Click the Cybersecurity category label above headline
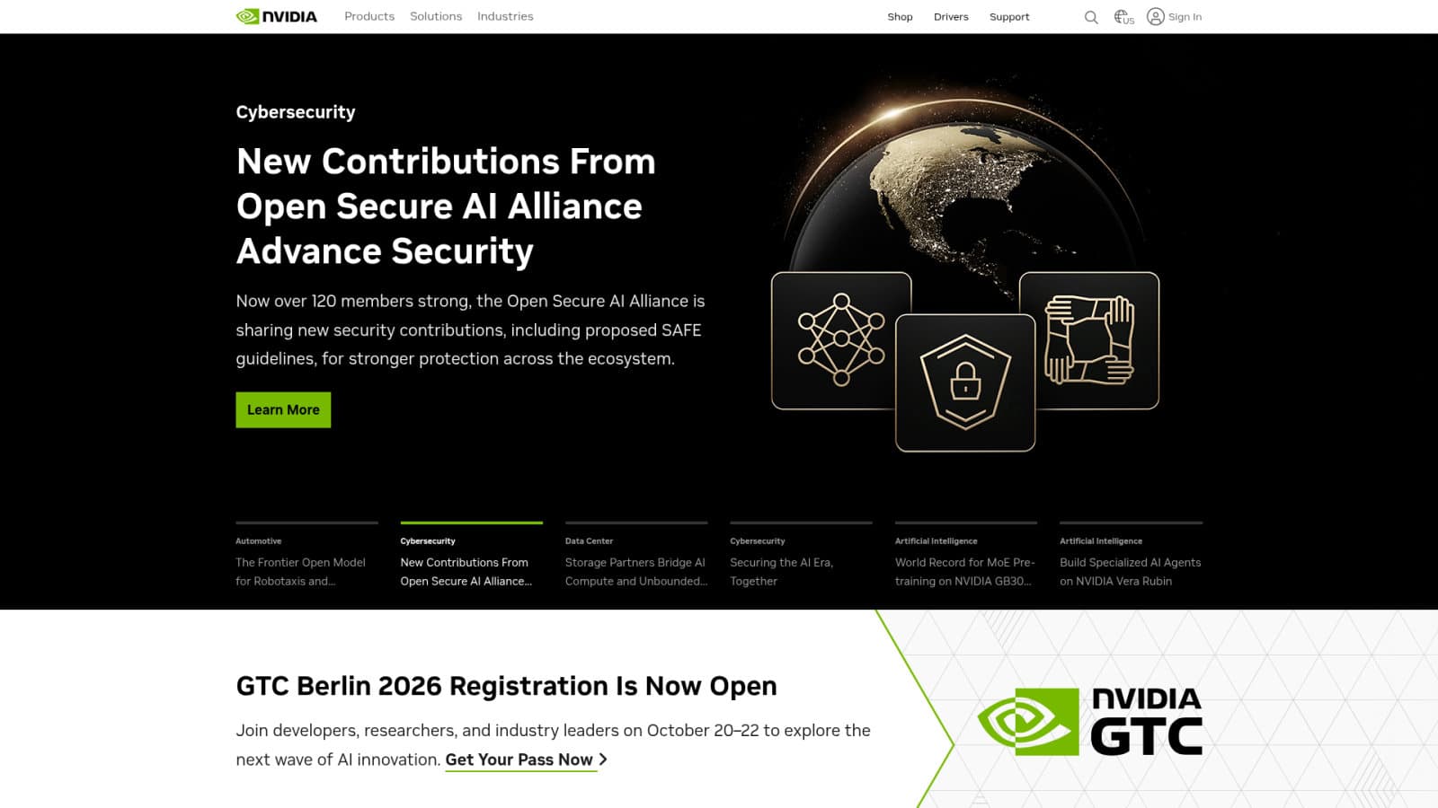 pos(296,112)
